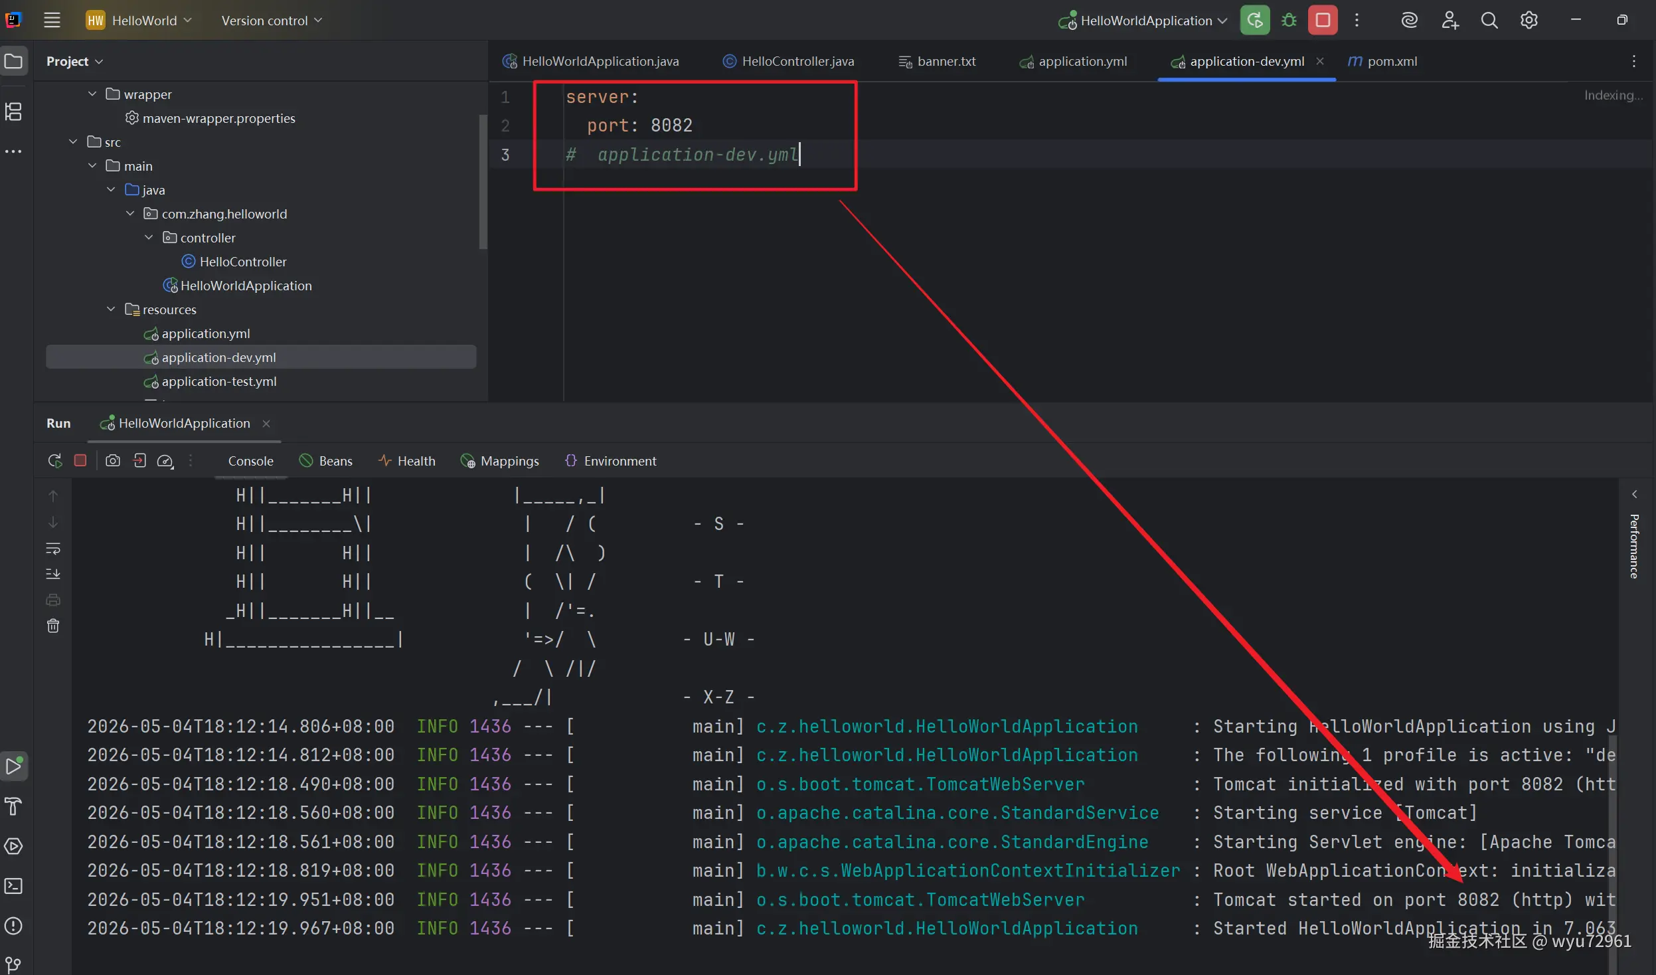Click the Indexing status indicator in editor
Viewport: 1656px width, 975px height.
tap(1613, 96)
